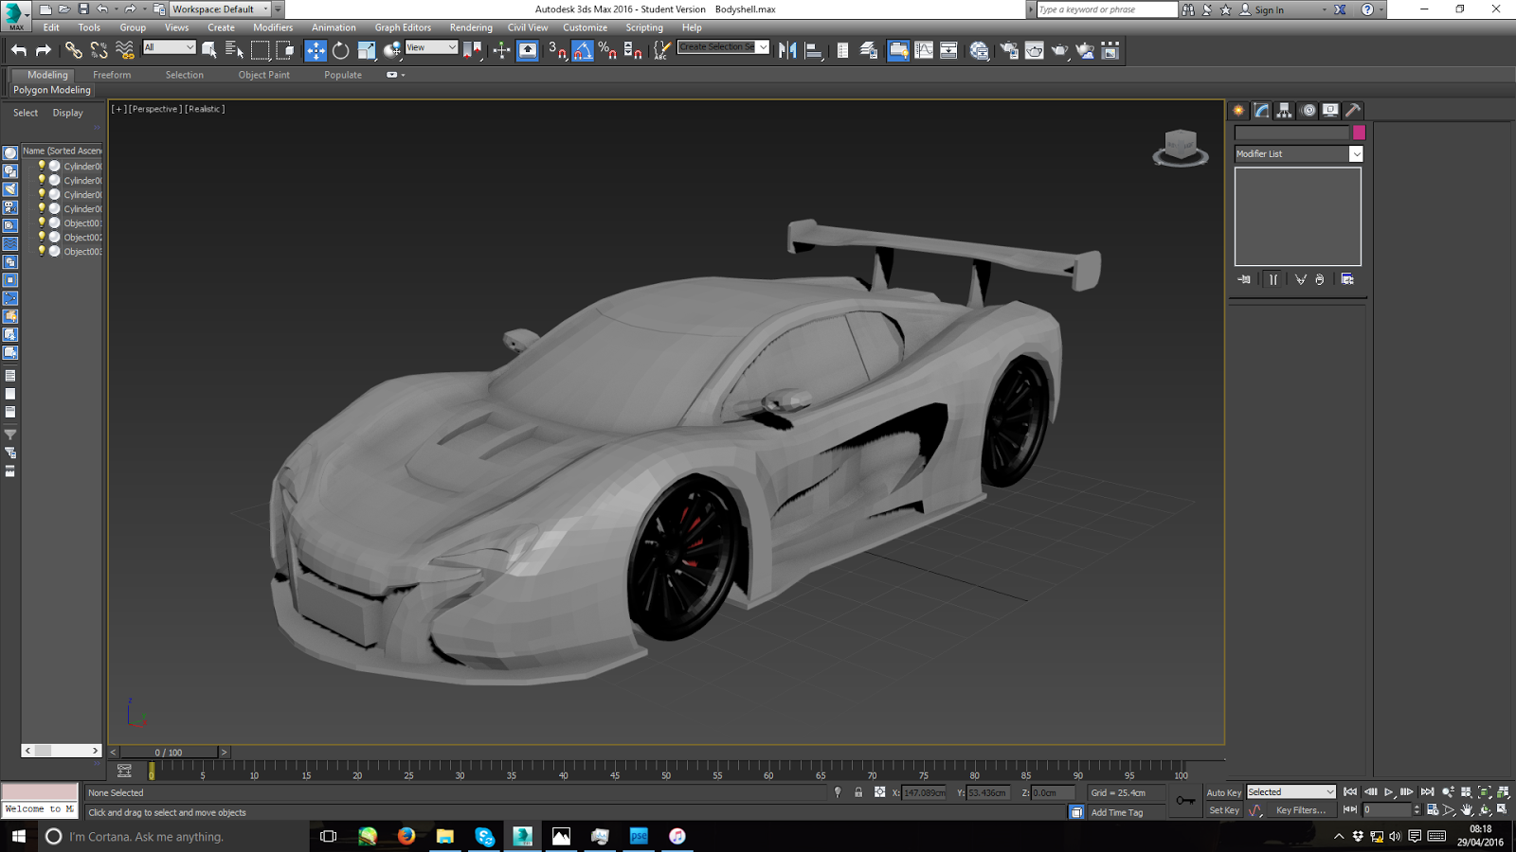Open the Selected key filter dropdown

click(x=1290, y=792)
